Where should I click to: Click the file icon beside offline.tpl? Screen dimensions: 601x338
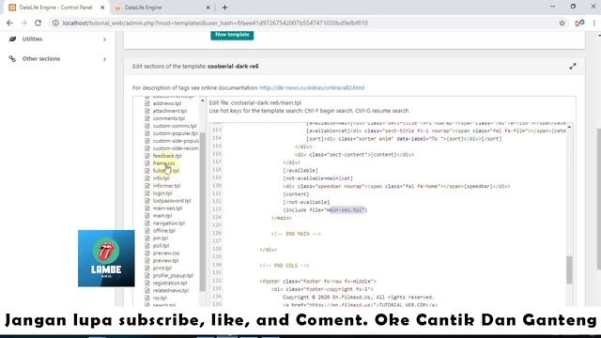tap(147, 231)
